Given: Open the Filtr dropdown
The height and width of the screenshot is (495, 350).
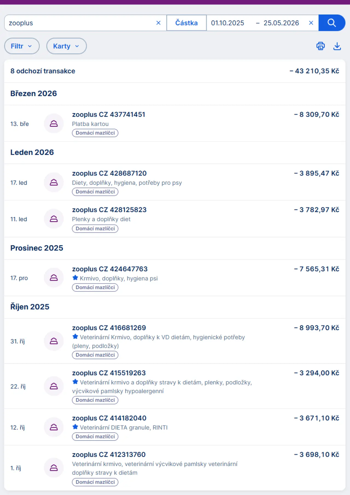Looking at the screenshot, I should coord(22,46).
